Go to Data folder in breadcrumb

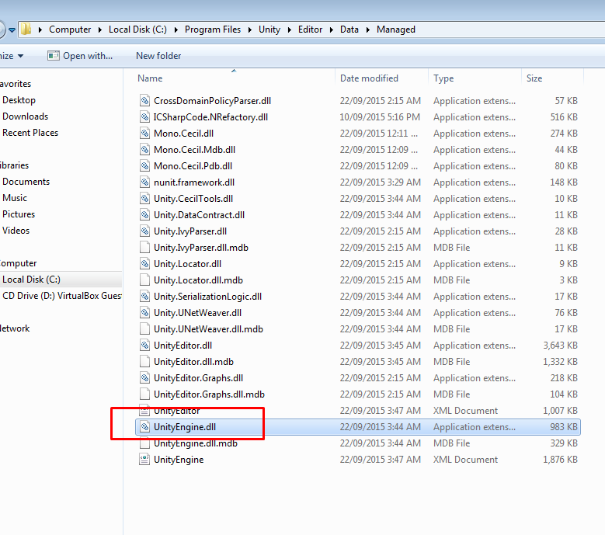pyautogui.click(x=349, y=30)
